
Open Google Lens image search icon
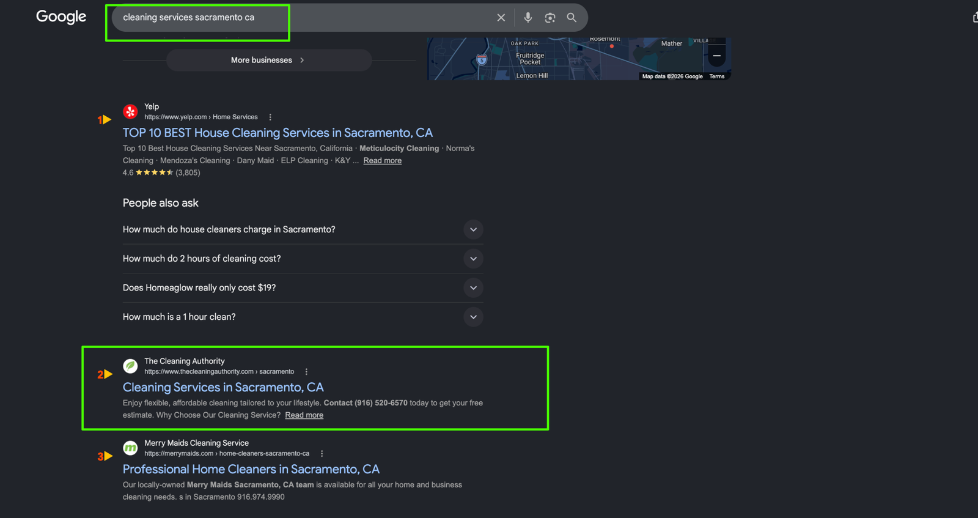[550, 18]
